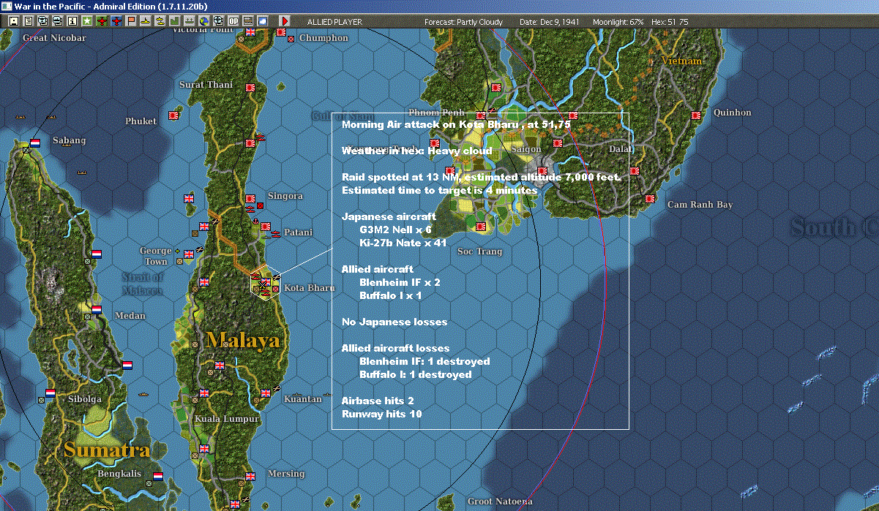This screenshot has width=879, height=511.
Task: Select the highlighted Kota Bharu hex
Action: click(265, 282)
